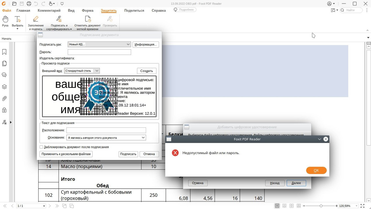This screenshot has height=209, width=371.
Task: Select the Выбрать text selection tool
Action: pyautogui.click(x=17, y=23)
